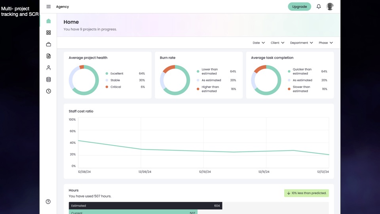The height and width of the screenshot is (214, 380).
Task: Select the Lower than estimated legend entry
Action: point(216,71)
